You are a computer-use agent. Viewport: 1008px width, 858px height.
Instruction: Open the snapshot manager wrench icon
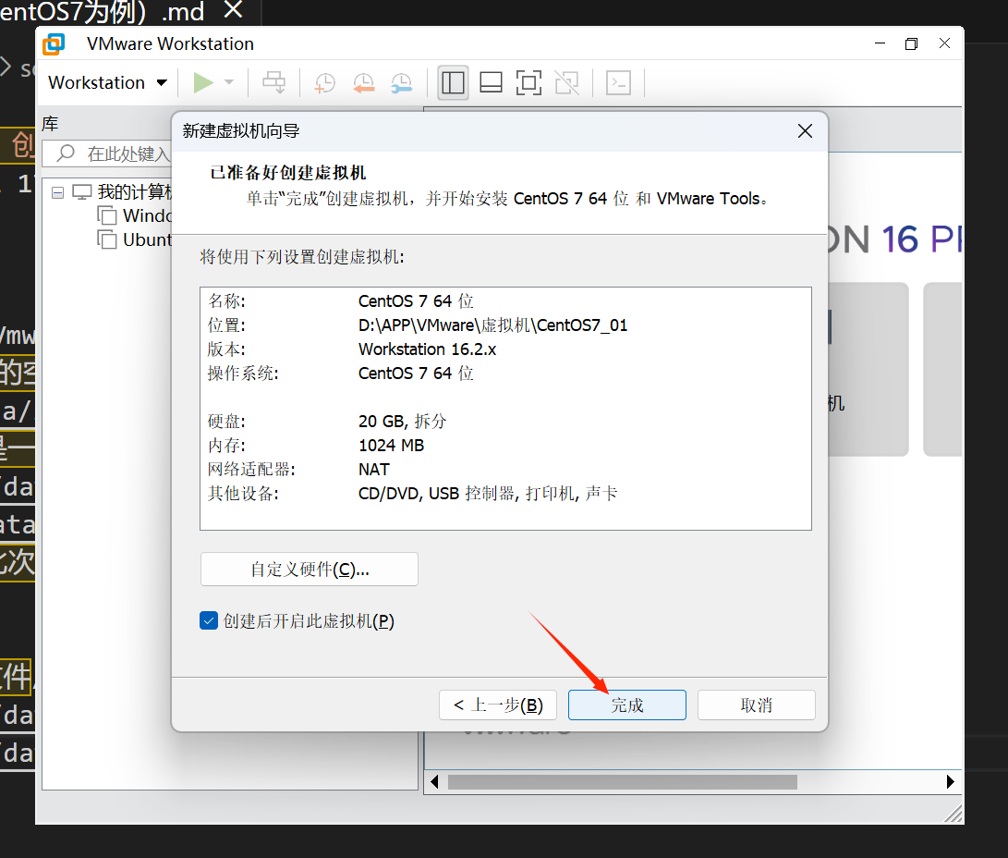tap(402, 83)
